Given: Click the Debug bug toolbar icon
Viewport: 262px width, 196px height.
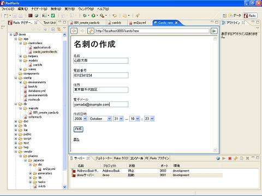Looking at the screenshot, I should (85, 16).
